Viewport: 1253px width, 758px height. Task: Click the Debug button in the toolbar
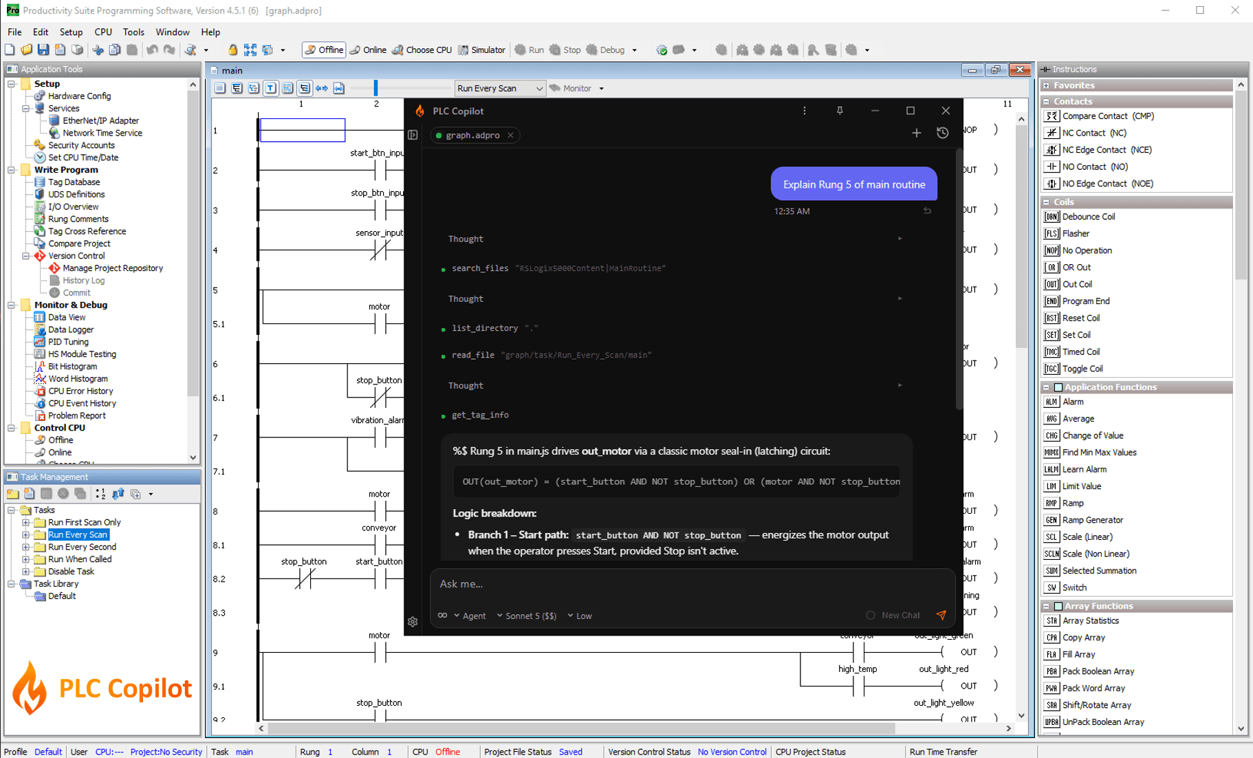tap(607, 50)
